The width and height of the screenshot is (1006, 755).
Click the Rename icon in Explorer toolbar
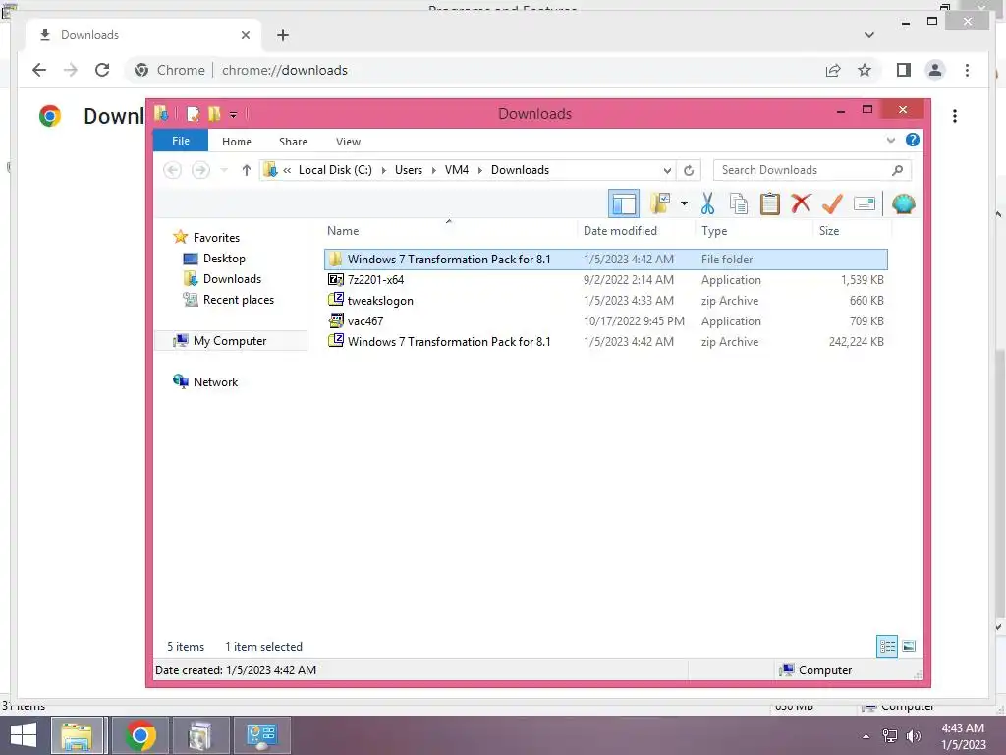[865, 204]
